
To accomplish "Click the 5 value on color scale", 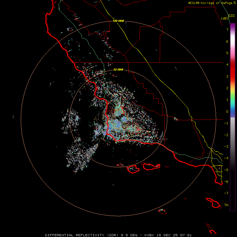I will click(x=227, y=53).
